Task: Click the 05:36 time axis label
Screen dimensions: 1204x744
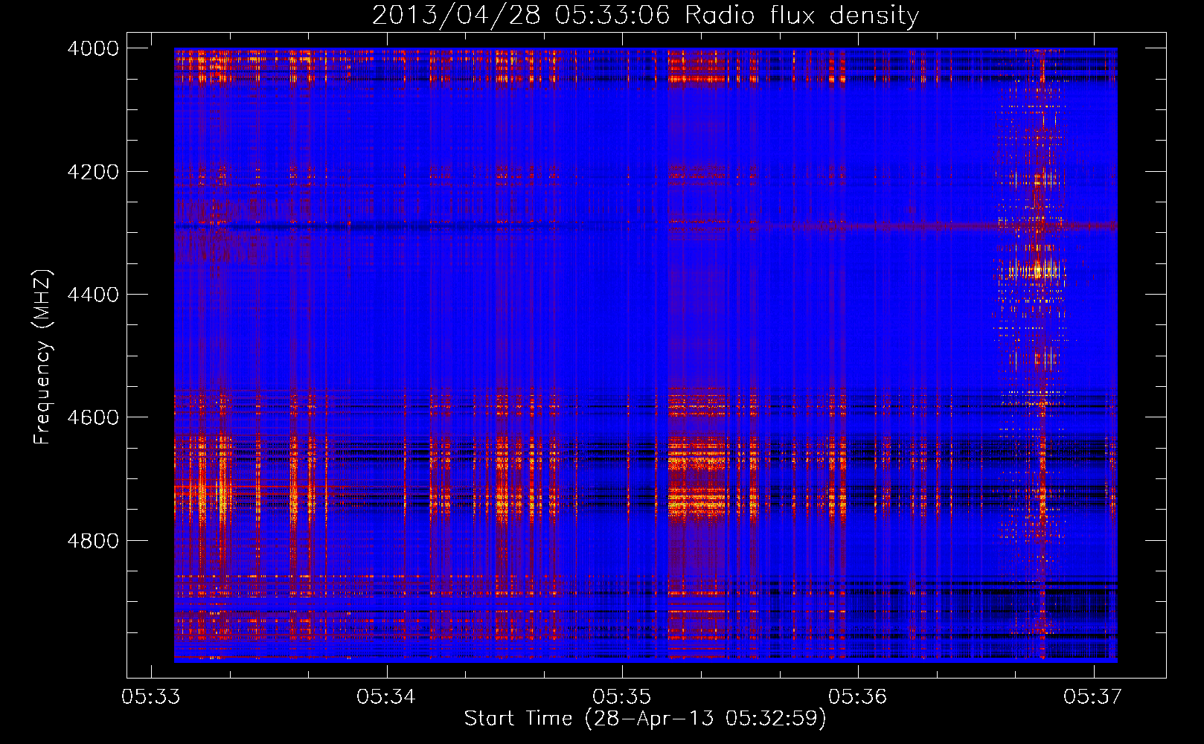Action: coord(858,696)
